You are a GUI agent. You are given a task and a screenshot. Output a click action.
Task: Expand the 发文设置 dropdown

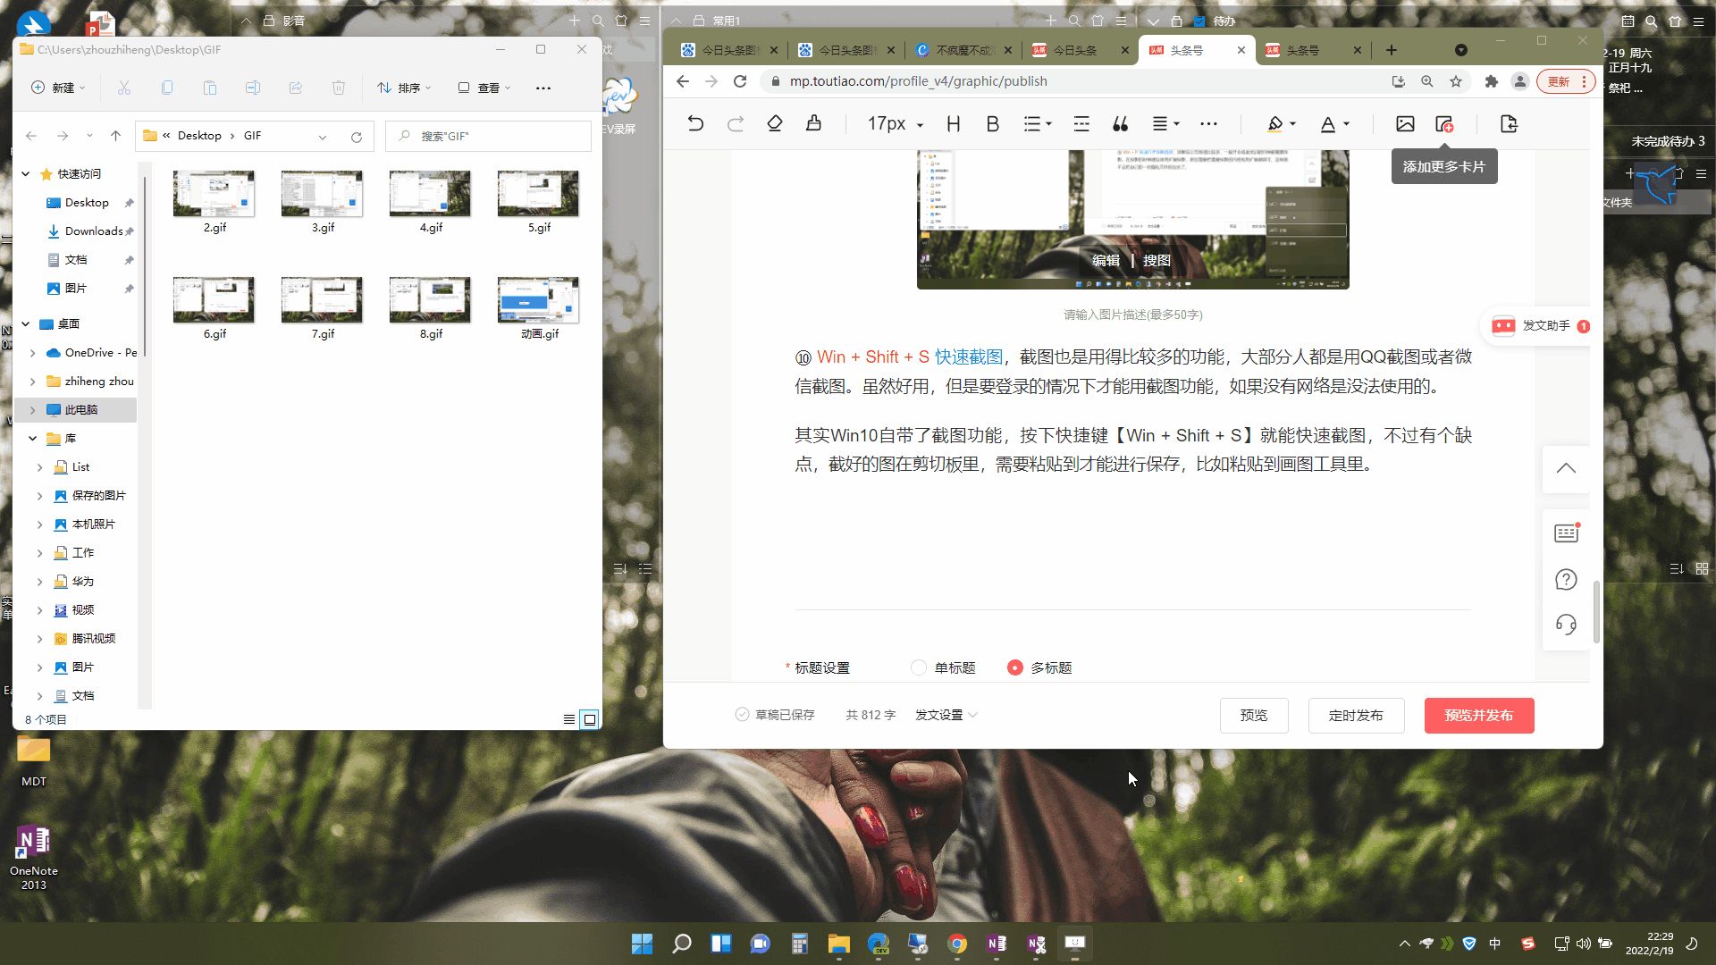946,715
